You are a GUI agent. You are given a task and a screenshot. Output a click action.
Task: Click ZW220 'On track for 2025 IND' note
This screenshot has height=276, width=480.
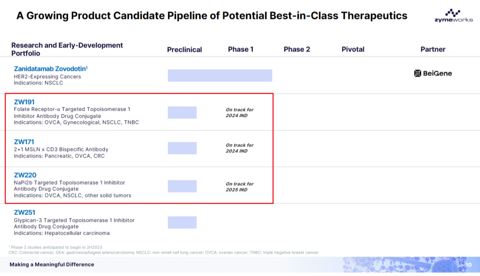point(240,187)
